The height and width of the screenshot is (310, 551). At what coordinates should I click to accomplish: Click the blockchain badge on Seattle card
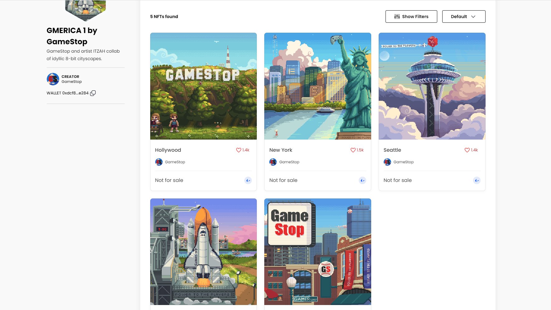click(477, 180)
